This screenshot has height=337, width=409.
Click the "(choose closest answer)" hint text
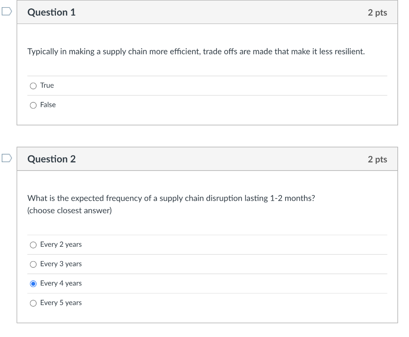point(69,210)
